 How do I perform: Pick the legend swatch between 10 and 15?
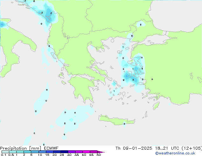[42, 152]
